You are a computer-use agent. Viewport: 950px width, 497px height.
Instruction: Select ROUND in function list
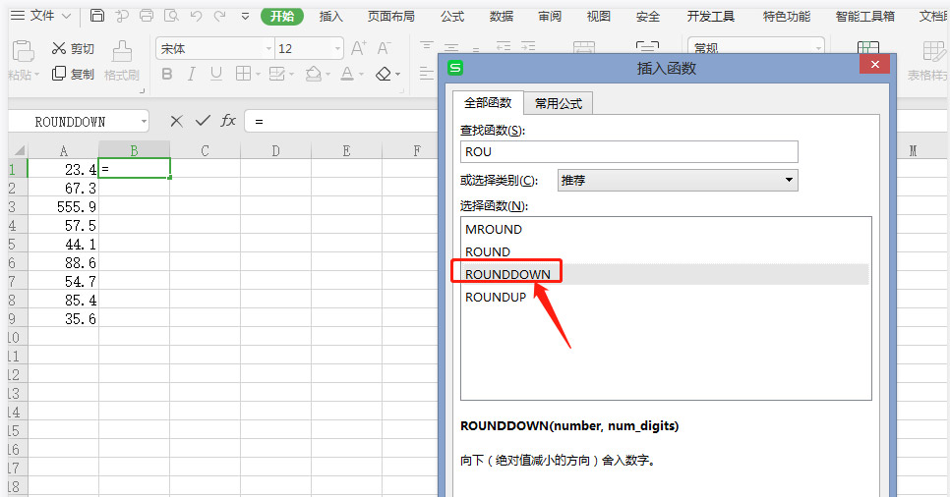(665, 251)
